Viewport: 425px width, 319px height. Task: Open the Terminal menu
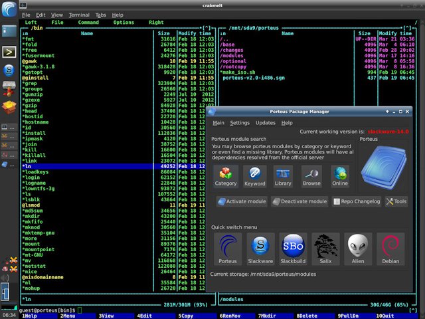tap(79, 15)
